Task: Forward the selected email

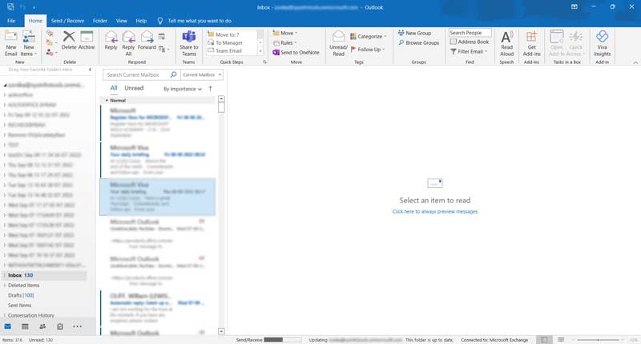Action: pyautogui.click(x=147, y=40)
